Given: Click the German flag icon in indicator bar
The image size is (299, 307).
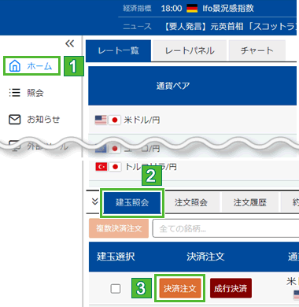Looking at the screenshot, I should 192,9.
